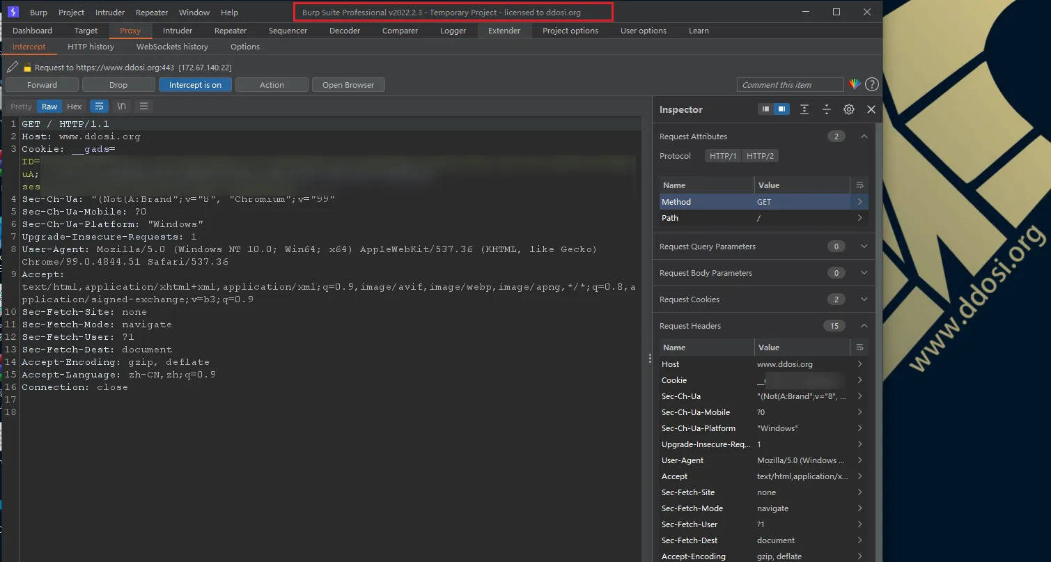This screenshot has height=562, width=1051.
Task: Open the editor hamburger options menu
Action: tap(143, 107)
